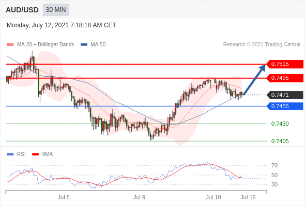This screenshot has height=206, width=305.
Task: Click the MA 50 legend label
Action: [98, 45]
